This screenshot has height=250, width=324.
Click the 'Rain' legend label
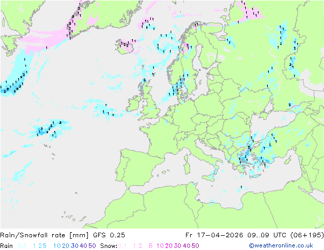[7, 246]
